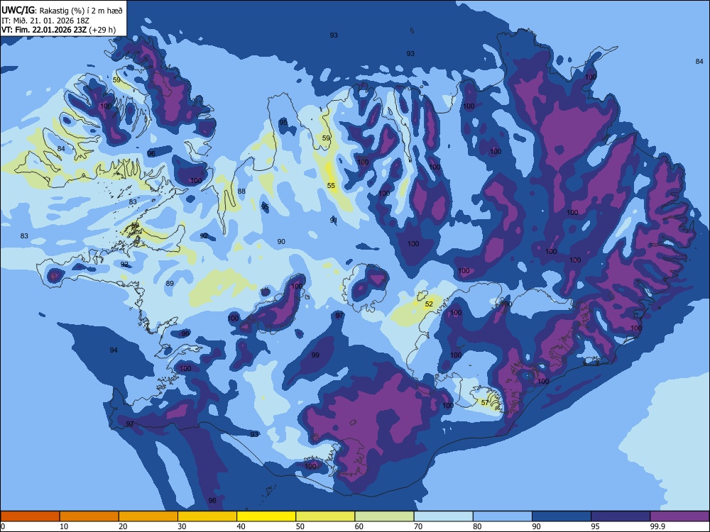Image resolution: width=710 pixels, height=532 pixels.
Task: Select the dark blue 90–95 legend swatch
Action: (x=562, y=516)
